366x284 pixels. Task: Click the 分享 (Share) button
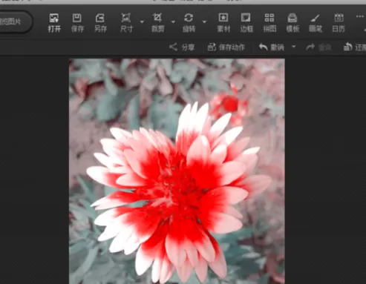click(182, 47)
